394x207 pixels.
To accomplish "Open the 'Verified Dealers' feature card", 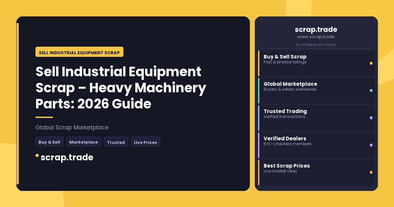I will pyautogui.click(x=316, y=145).
